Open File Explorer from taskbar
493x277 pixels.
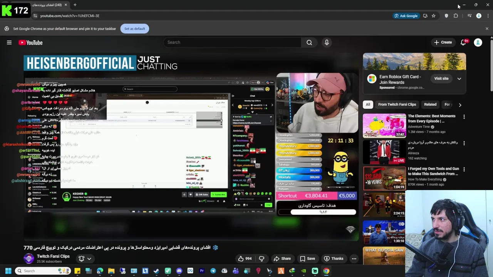coord(111,271)
